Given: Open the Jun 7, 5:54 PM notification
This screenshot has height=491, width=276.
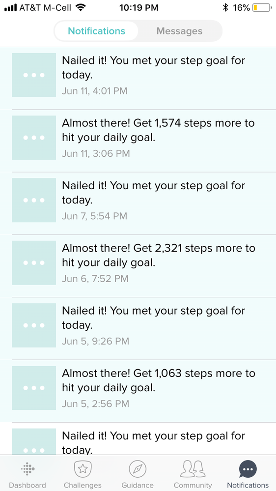Looking at the screenshot, I should coord(138,203).
